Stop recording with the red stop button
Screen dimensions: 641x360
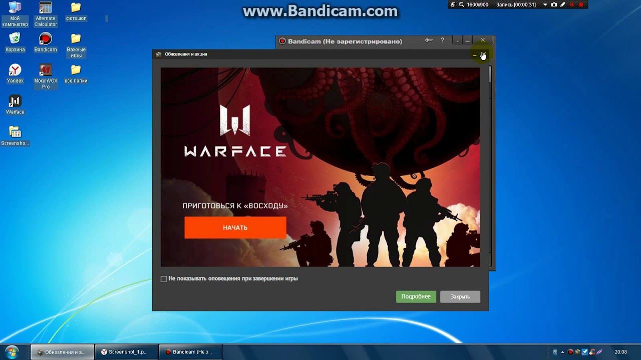(581, 4)
